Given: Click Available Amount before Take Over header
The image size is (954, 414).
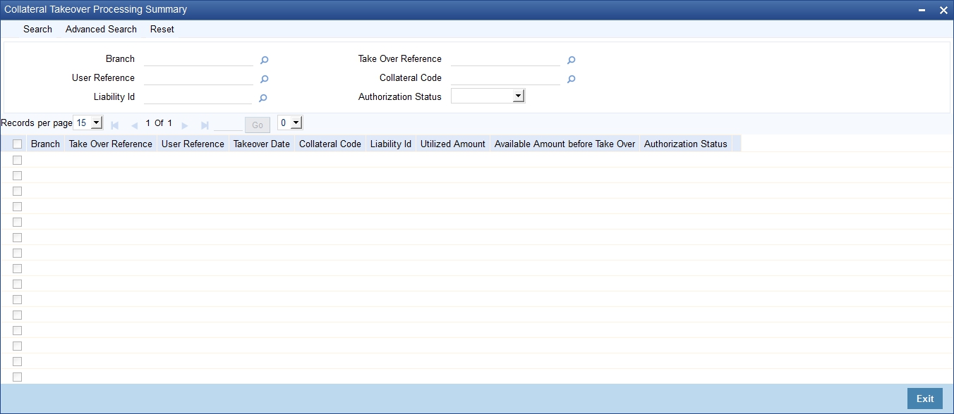Looking at the screenshot, I should (565, 144).
